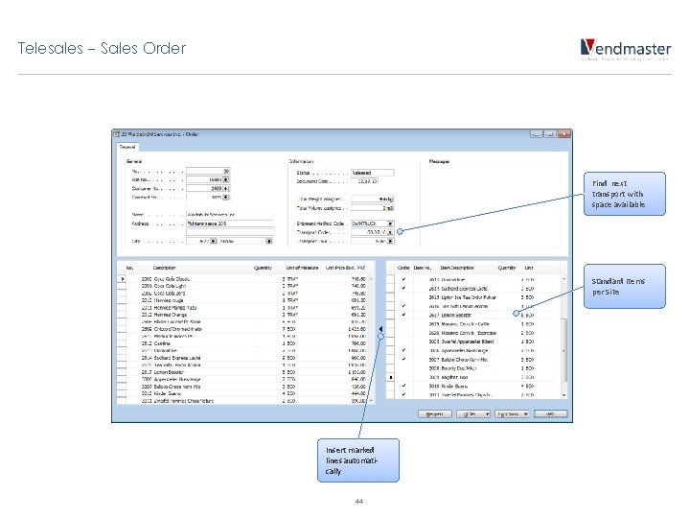Click the row selector of Coca Cola Classic line
Image resolution: width=690 pixels, height=518 pixels.
click(122, 279)
